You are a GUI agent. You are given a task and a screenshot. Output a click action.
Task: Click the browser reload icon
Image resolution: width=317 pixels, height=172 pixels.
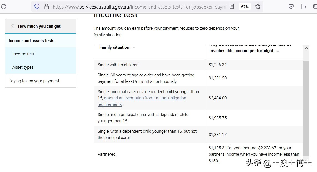click(3, 7)
